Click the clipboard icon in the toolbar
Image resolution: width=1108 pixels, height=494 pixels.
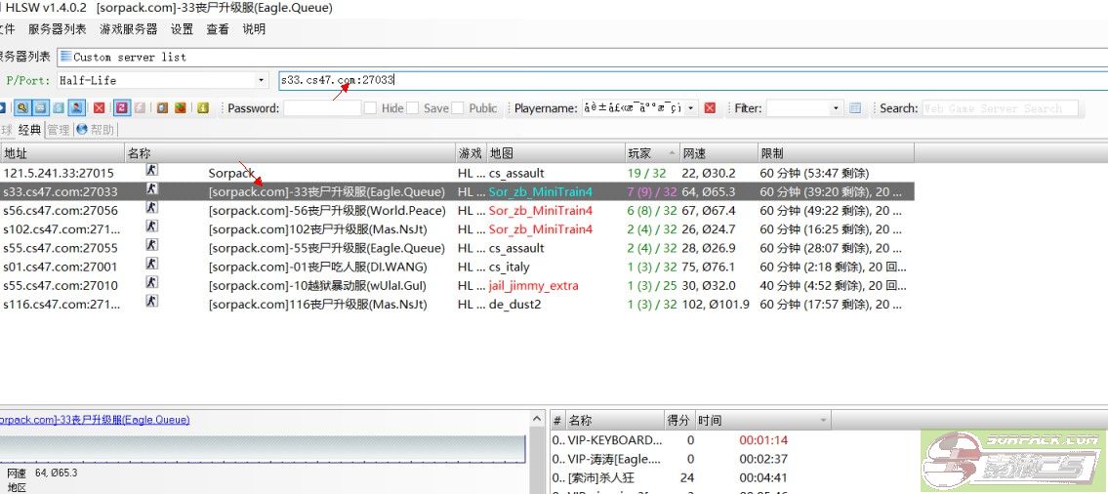click(x=162, y=108)
